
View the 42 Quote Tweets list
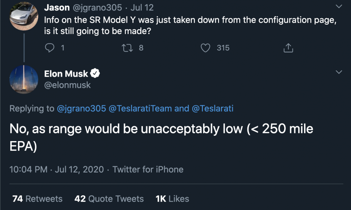click(x=109, y=198)
